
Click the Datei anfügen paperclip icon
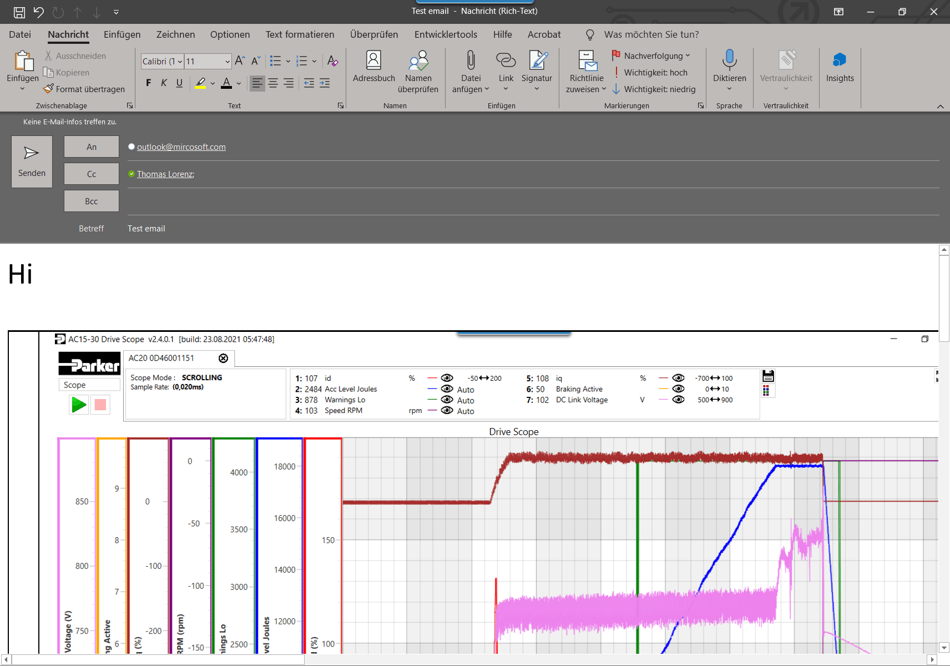[471, 61]
